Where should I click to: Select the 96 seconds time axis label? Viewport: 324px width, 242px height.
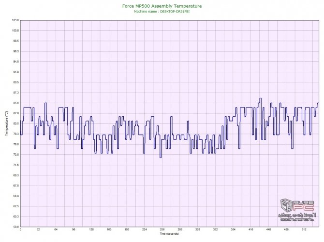[x=74, y=229]
